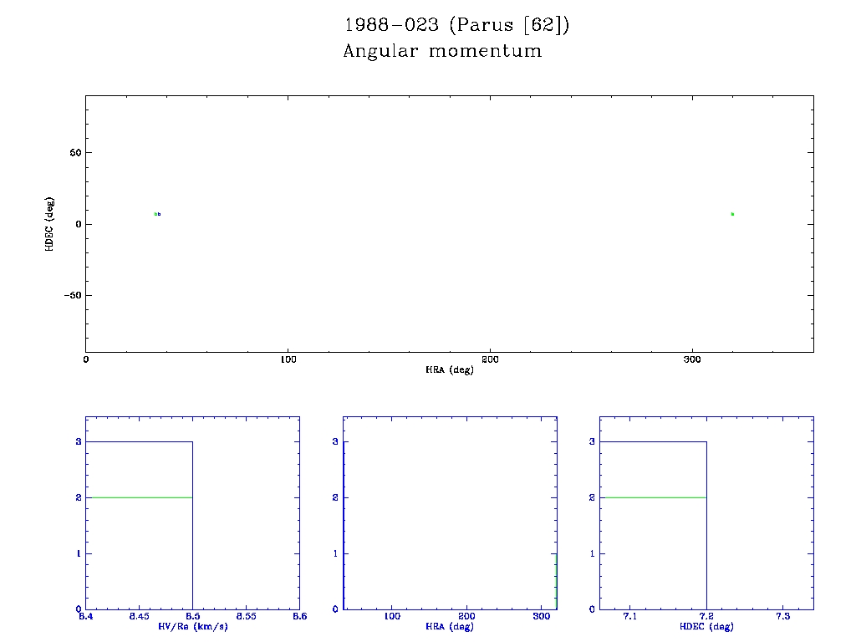Click the green bar at right edge of HRA histogram
The width and height of the screenshot is (856, 642).
coord(556,582)
